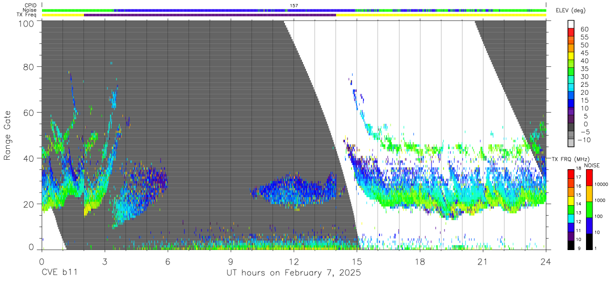Click Range Gate axis tick 40
This screenshot has height=283, width=614.
coord(29,158)
